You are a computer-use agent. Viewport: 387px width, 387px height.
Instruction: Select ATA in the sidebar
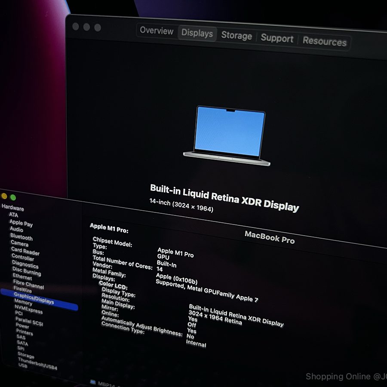pos(14,215)
